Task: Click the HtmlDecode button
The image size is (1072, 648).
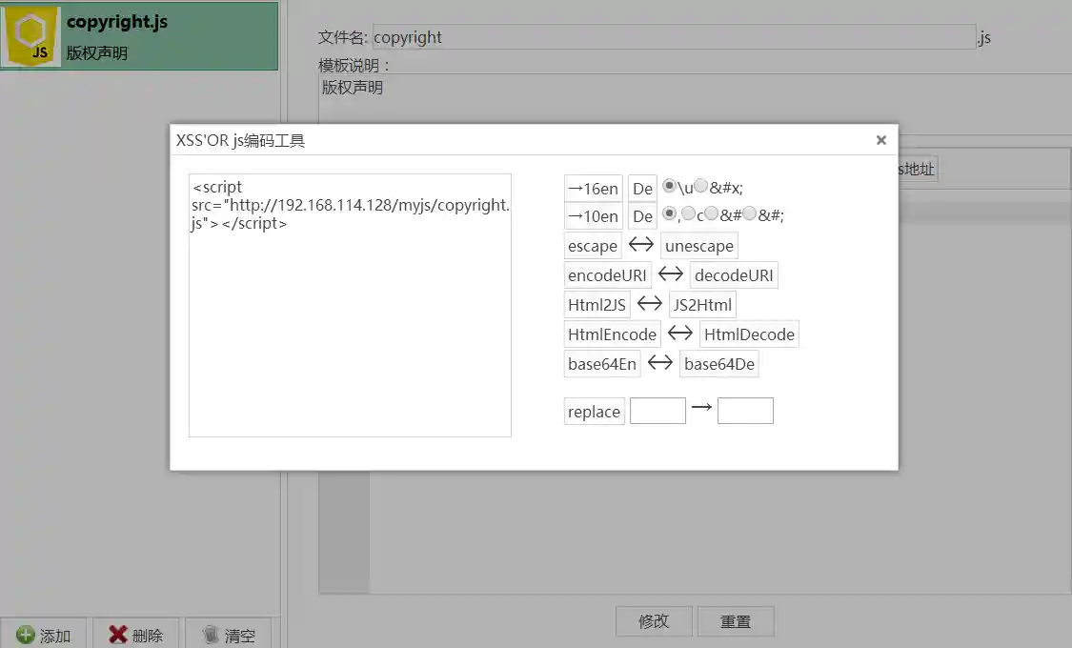Action: 749,334
